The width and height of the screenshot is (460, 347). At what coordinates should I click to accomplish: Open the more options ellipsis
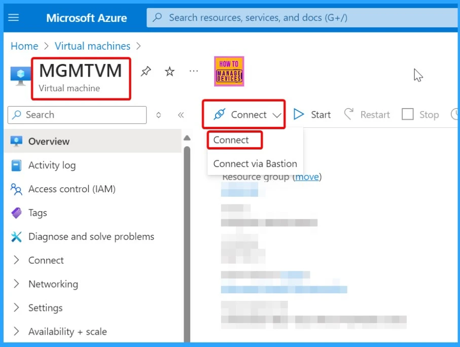point(194,71)
